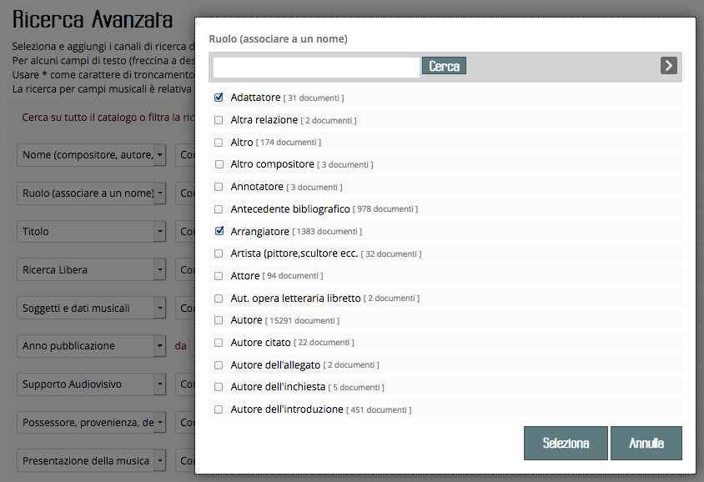This screenshot has width=704, height=482.
Task: Uncheck the Adattatore checkbox
Action: coord(219,98)
